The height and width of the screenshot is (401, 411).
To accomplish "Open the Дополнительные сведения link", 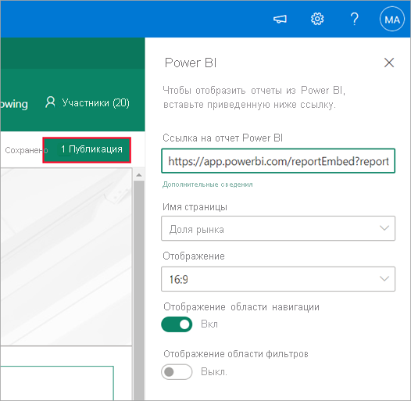I will point(207,184).
